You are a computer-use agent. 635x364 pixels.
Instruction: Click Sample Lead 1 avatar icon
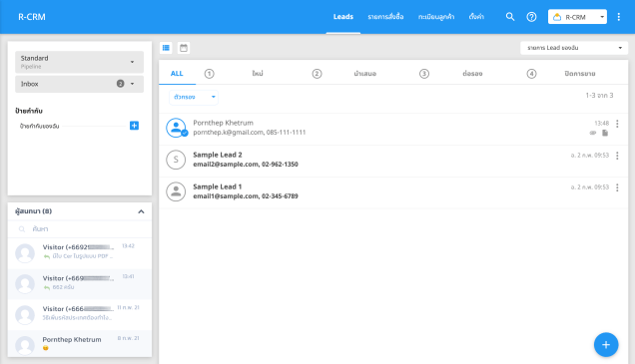click(x=176, y=191)
